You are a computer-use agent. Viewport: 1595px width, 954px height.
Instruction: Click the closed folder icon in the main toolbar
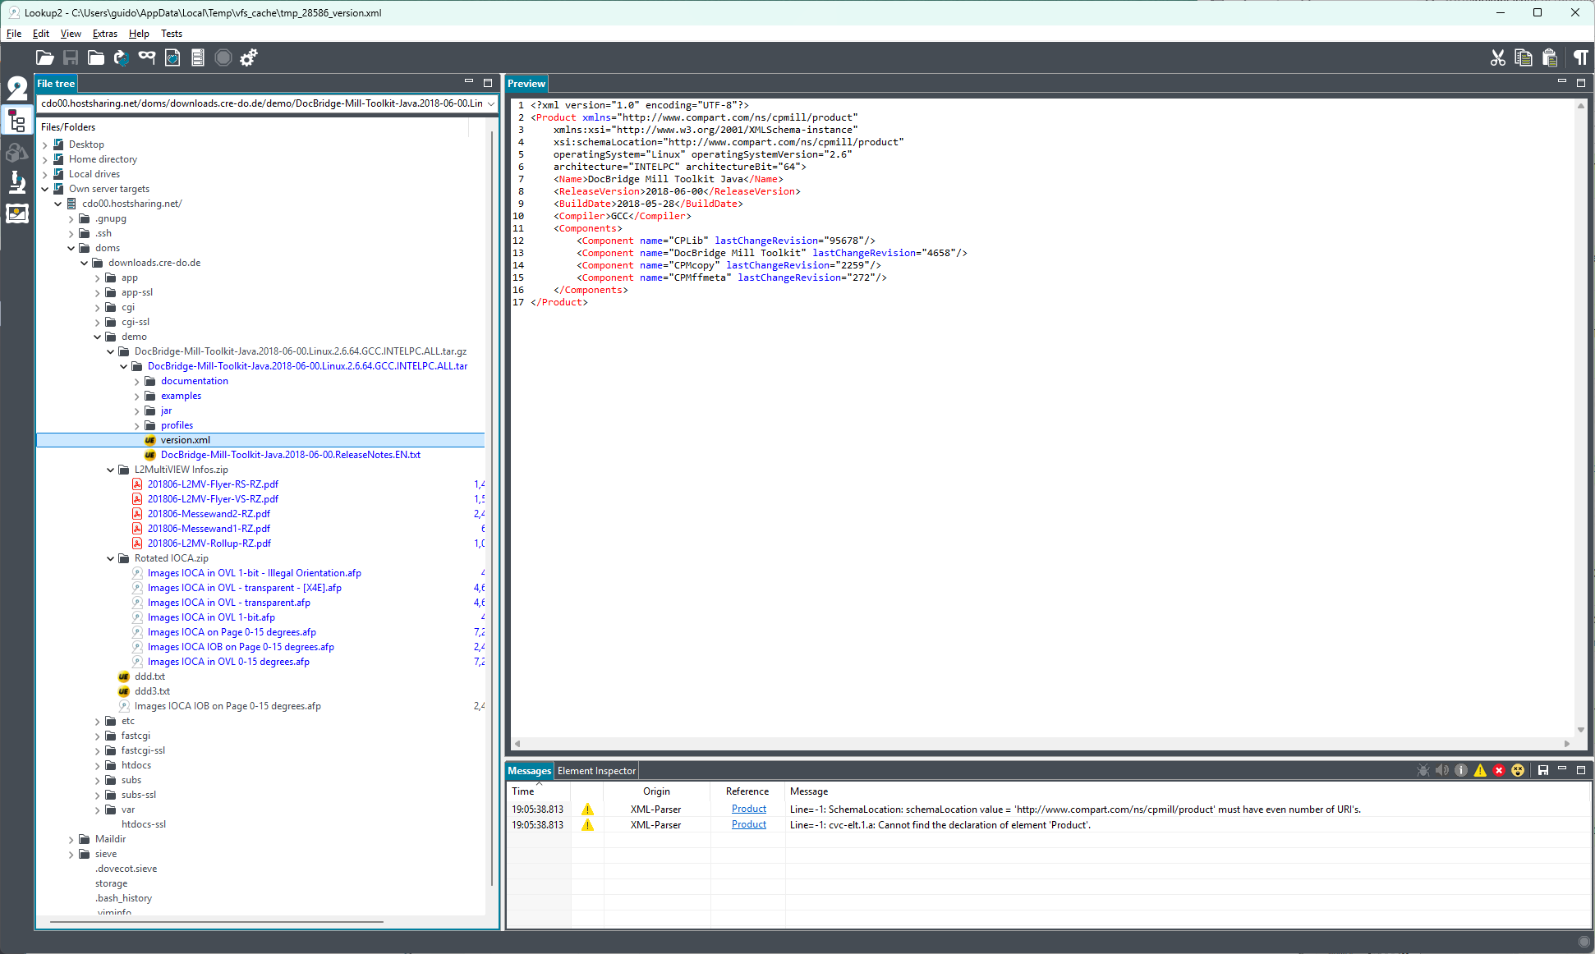click(96, 57)
